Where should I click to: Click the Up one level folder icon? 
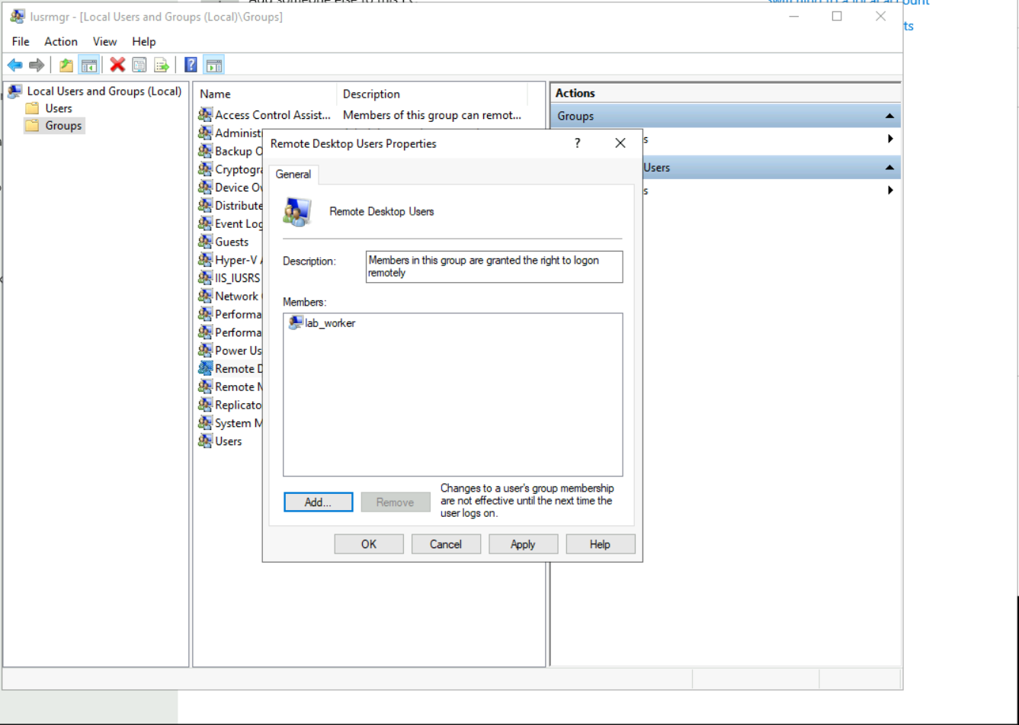tap(66, 65)
